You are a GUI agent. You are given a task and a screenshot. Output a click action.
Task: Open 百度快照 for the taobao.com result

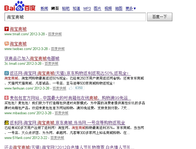click(58, 49)
